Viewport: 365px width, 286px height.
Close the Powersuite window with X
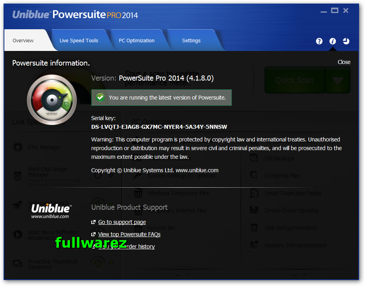pos(346,11)
